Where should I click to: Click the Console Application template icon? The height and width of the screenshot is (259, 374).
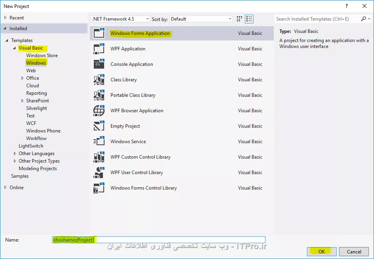(99, 64)
